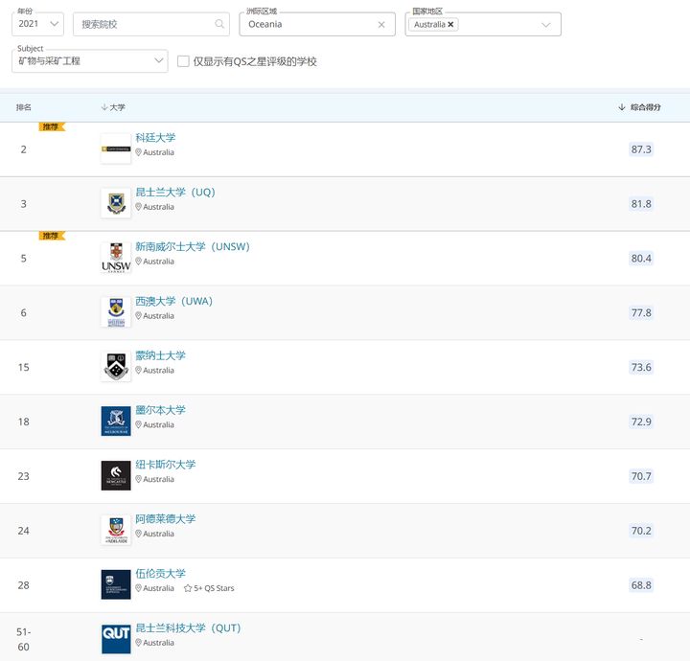Click the score 77.8 for UWA

[x=641, y=313]
